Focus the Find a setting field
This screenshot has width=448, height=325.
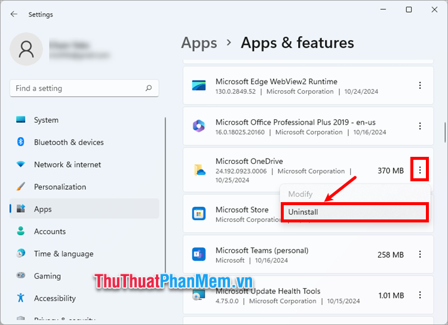(84, 88)
